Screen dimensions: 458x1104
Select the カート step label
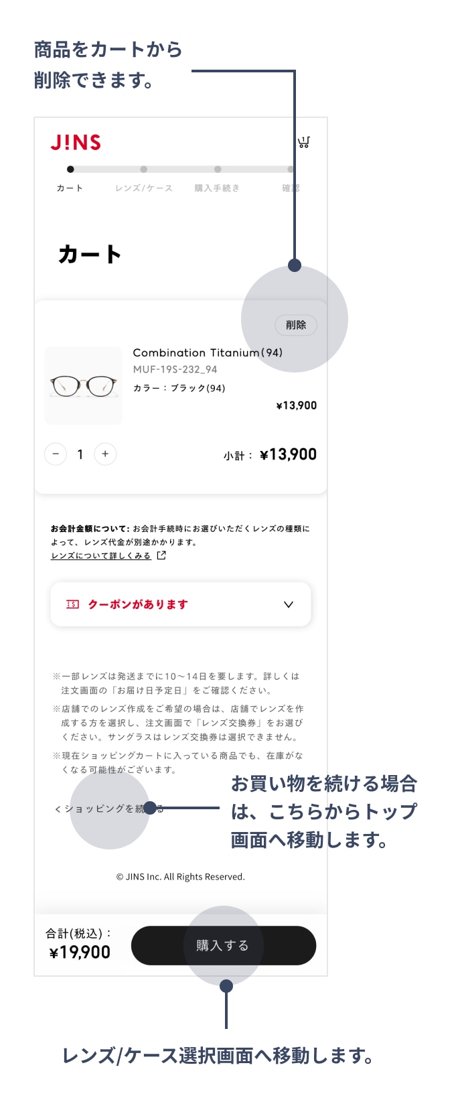pyautogui.click(x=70, y=188)
